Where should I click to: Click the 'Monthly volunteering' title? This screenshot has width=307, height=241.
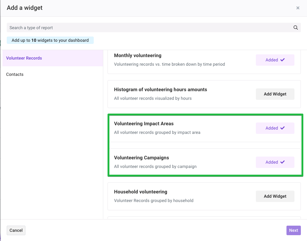coord(138,56)
